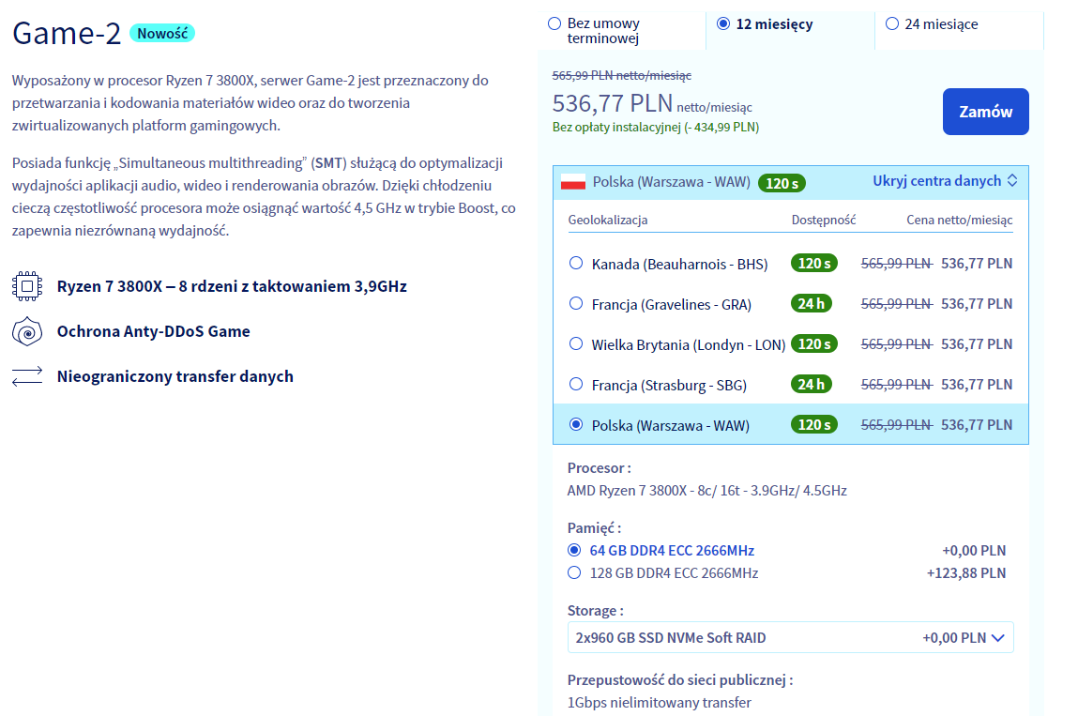Image resolution: width=1078 pixels, height=716 pixels.
Task: Select Kanada (Beauharnois - BHS) datacenter
Action: click(x=576, y=264)
